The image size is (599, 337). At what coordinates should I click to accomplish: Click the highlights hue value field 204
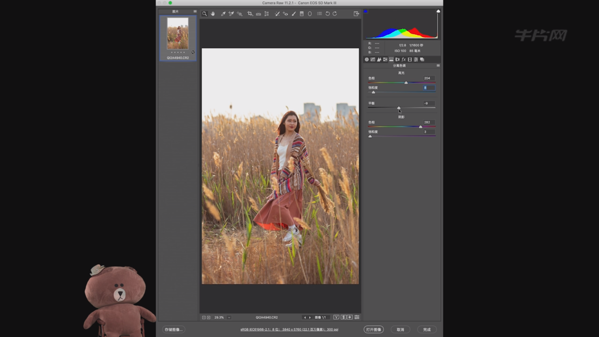pyautogui.click(x=429, y=78)
